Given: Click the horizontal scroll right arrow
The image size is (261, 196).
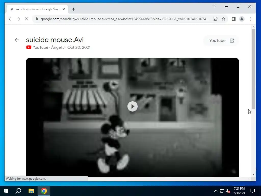Looking at the screenshot, I should [x=249, y=179].
